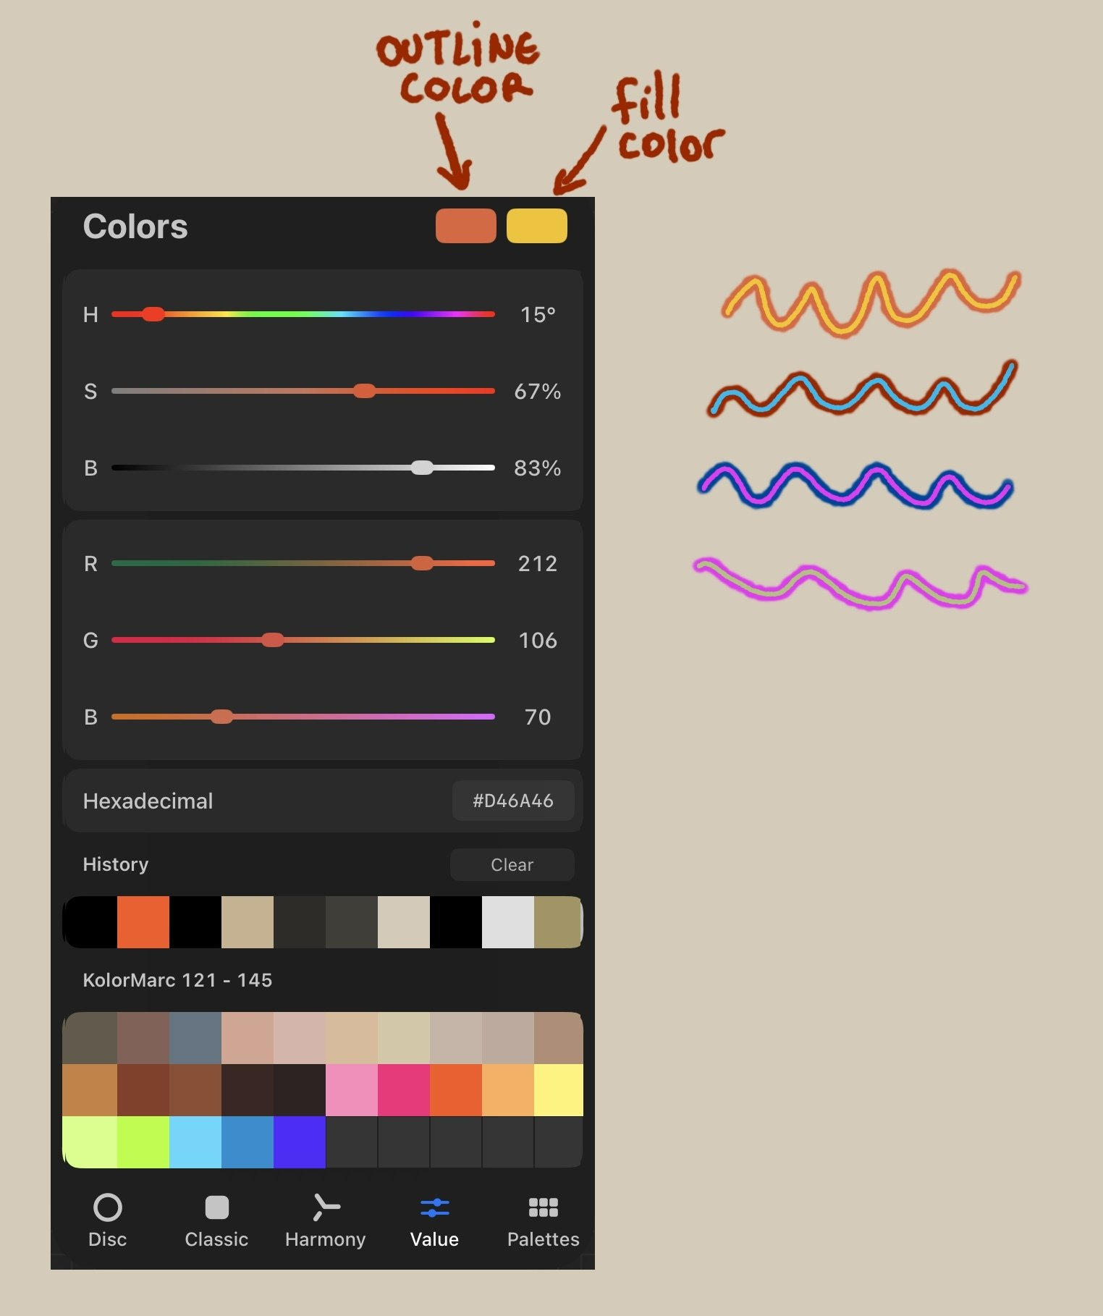Clear the color history
Image resolution: width=1103 pixels, height=1316 pixels.
pyautogui.click(x=512, y=865)
